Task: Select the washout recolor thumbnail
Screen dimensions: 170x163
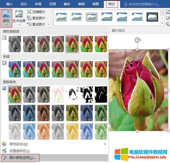Action: tap(58, 94)
